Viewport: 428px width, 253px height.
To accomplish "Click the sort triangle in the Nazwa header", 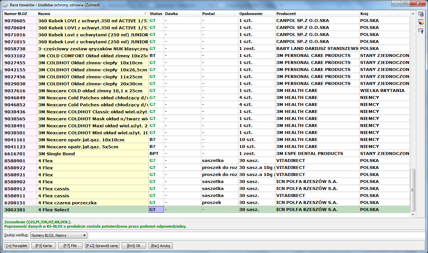I will (145, 14).
